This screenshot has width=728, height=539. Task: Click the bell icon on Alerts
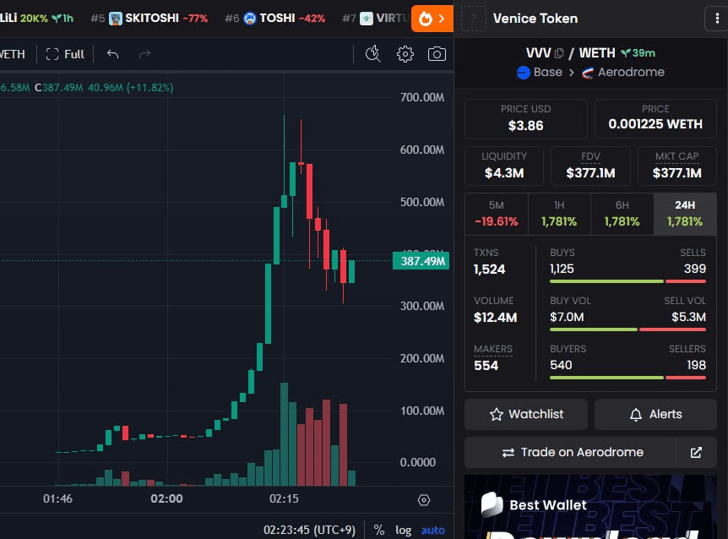636,414
